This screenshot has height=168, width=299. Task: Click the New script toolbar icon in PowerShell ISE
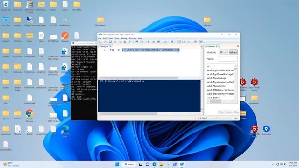100,42
